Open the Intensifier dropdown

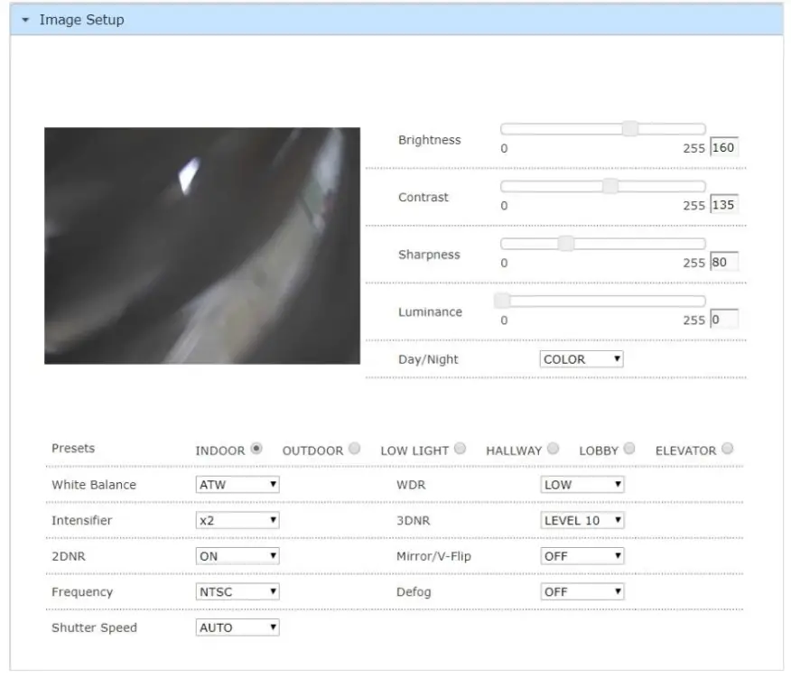coord(237,520)
